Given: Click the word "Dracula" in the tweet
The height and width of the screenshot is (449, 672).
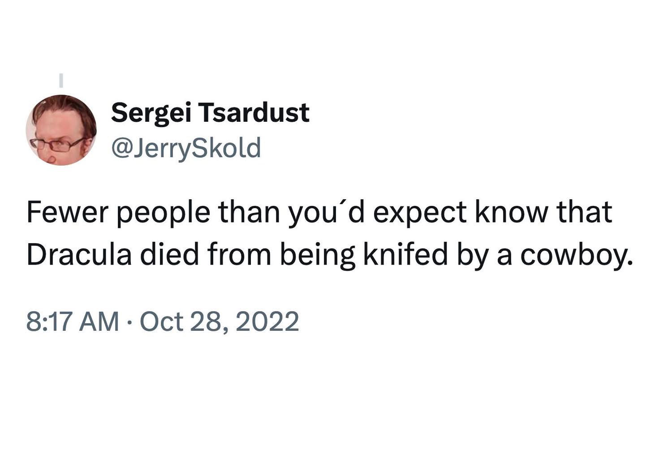Looking at the screenshot, I should 79,255.
